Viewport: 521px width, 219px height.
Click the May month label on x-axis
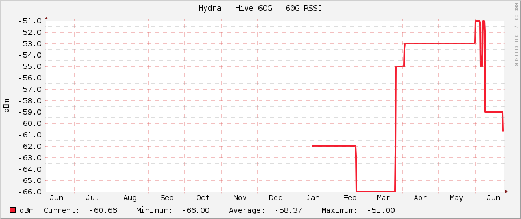click(x=456, y=198)
